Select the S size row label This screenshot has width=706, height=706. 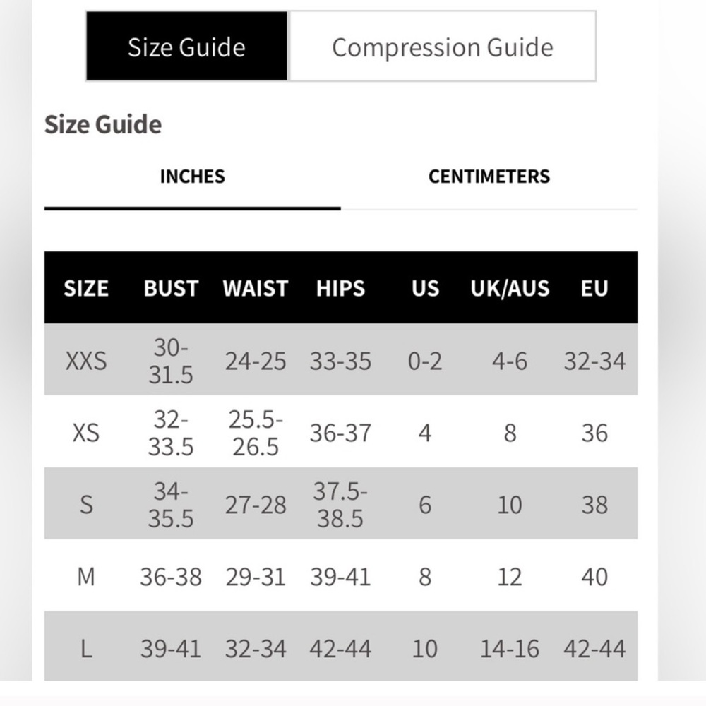86,505
